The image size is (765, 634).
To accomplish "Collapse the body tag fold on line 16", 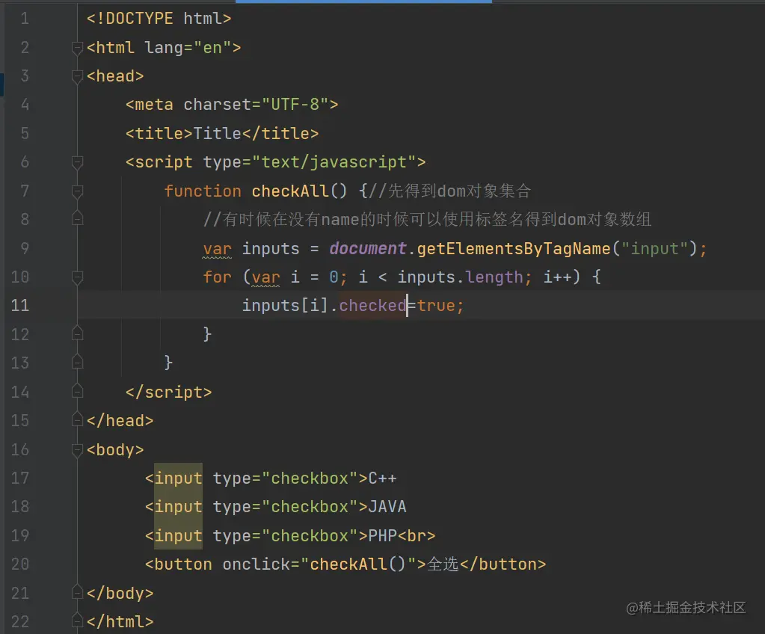I will click(77, 449).
